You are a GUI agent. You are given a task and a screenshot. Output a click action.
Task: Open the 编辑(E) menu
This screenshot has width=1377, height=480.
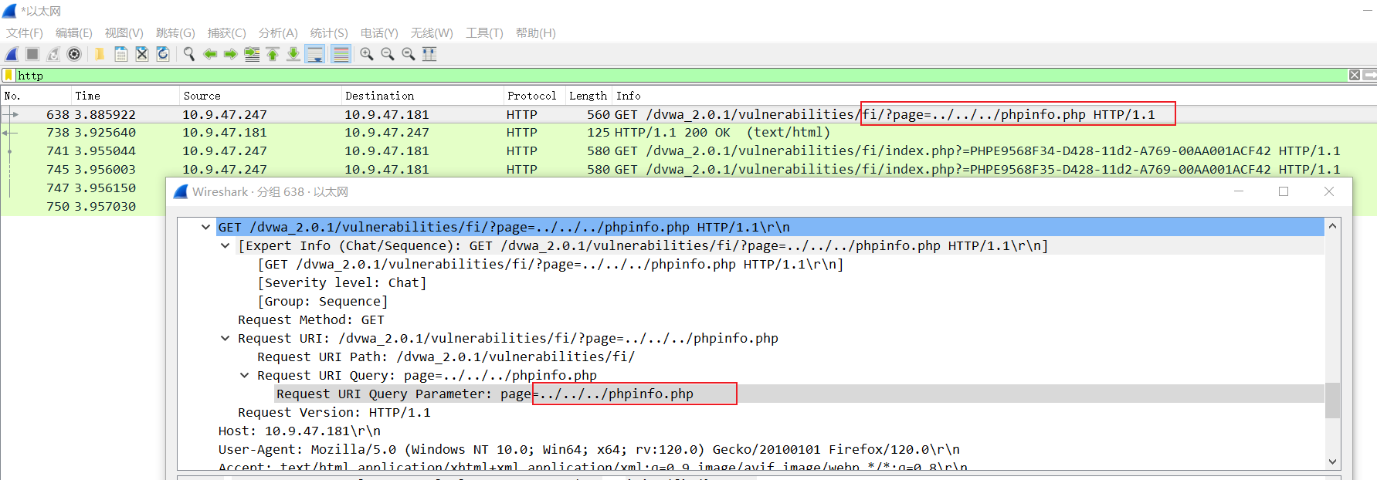(x=74, y=33)
